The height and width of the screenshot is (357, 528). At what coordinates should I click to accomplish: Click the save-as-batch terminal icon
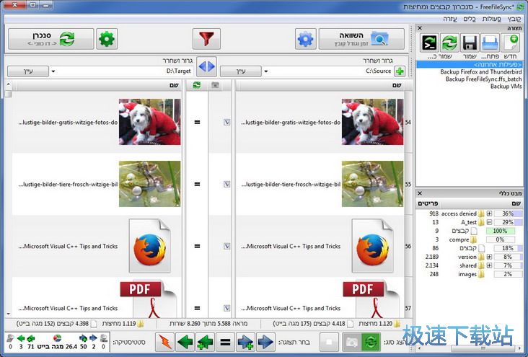(429, 43)
